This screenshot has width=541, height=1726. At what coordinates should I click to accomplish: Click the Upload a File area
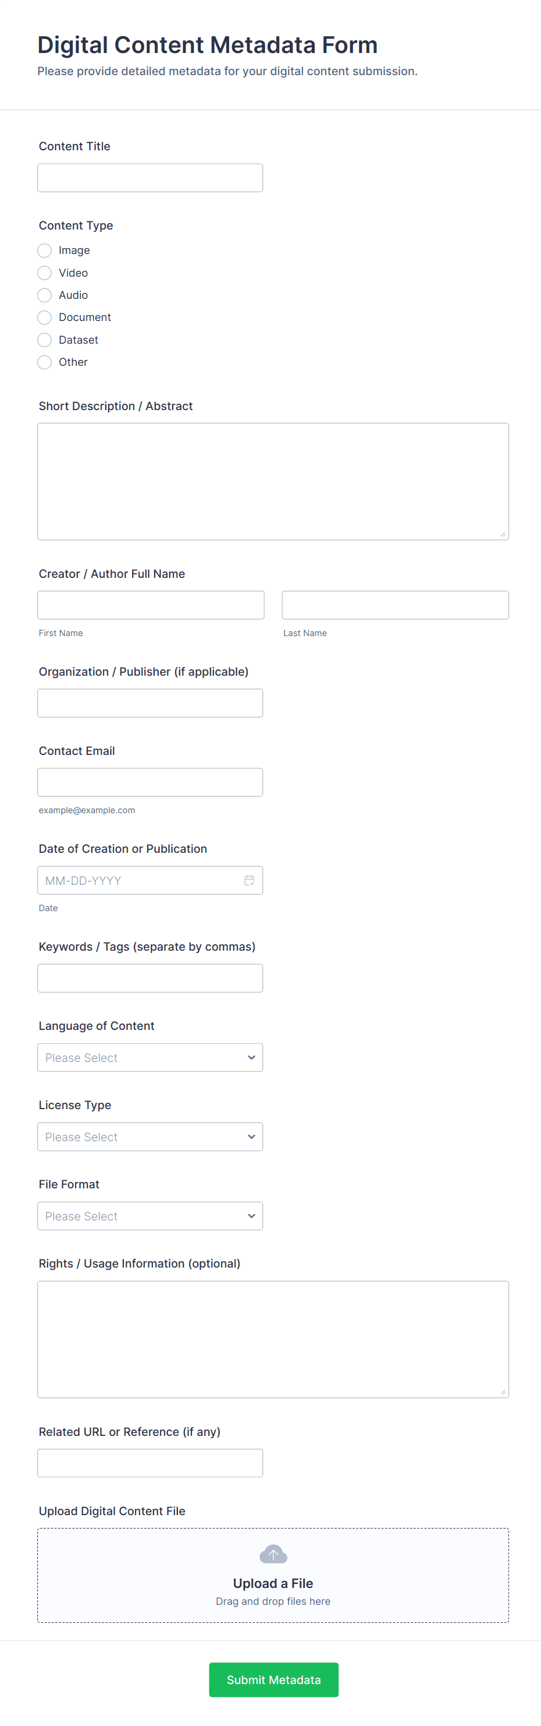point(273,1583)
